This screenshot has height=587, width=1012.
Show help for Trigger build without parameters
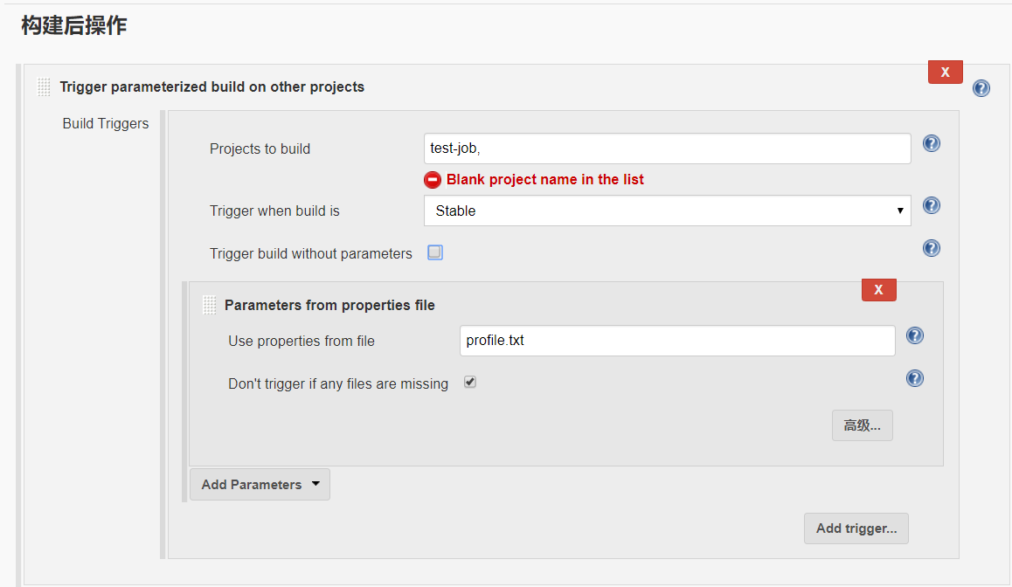[932, 248]
